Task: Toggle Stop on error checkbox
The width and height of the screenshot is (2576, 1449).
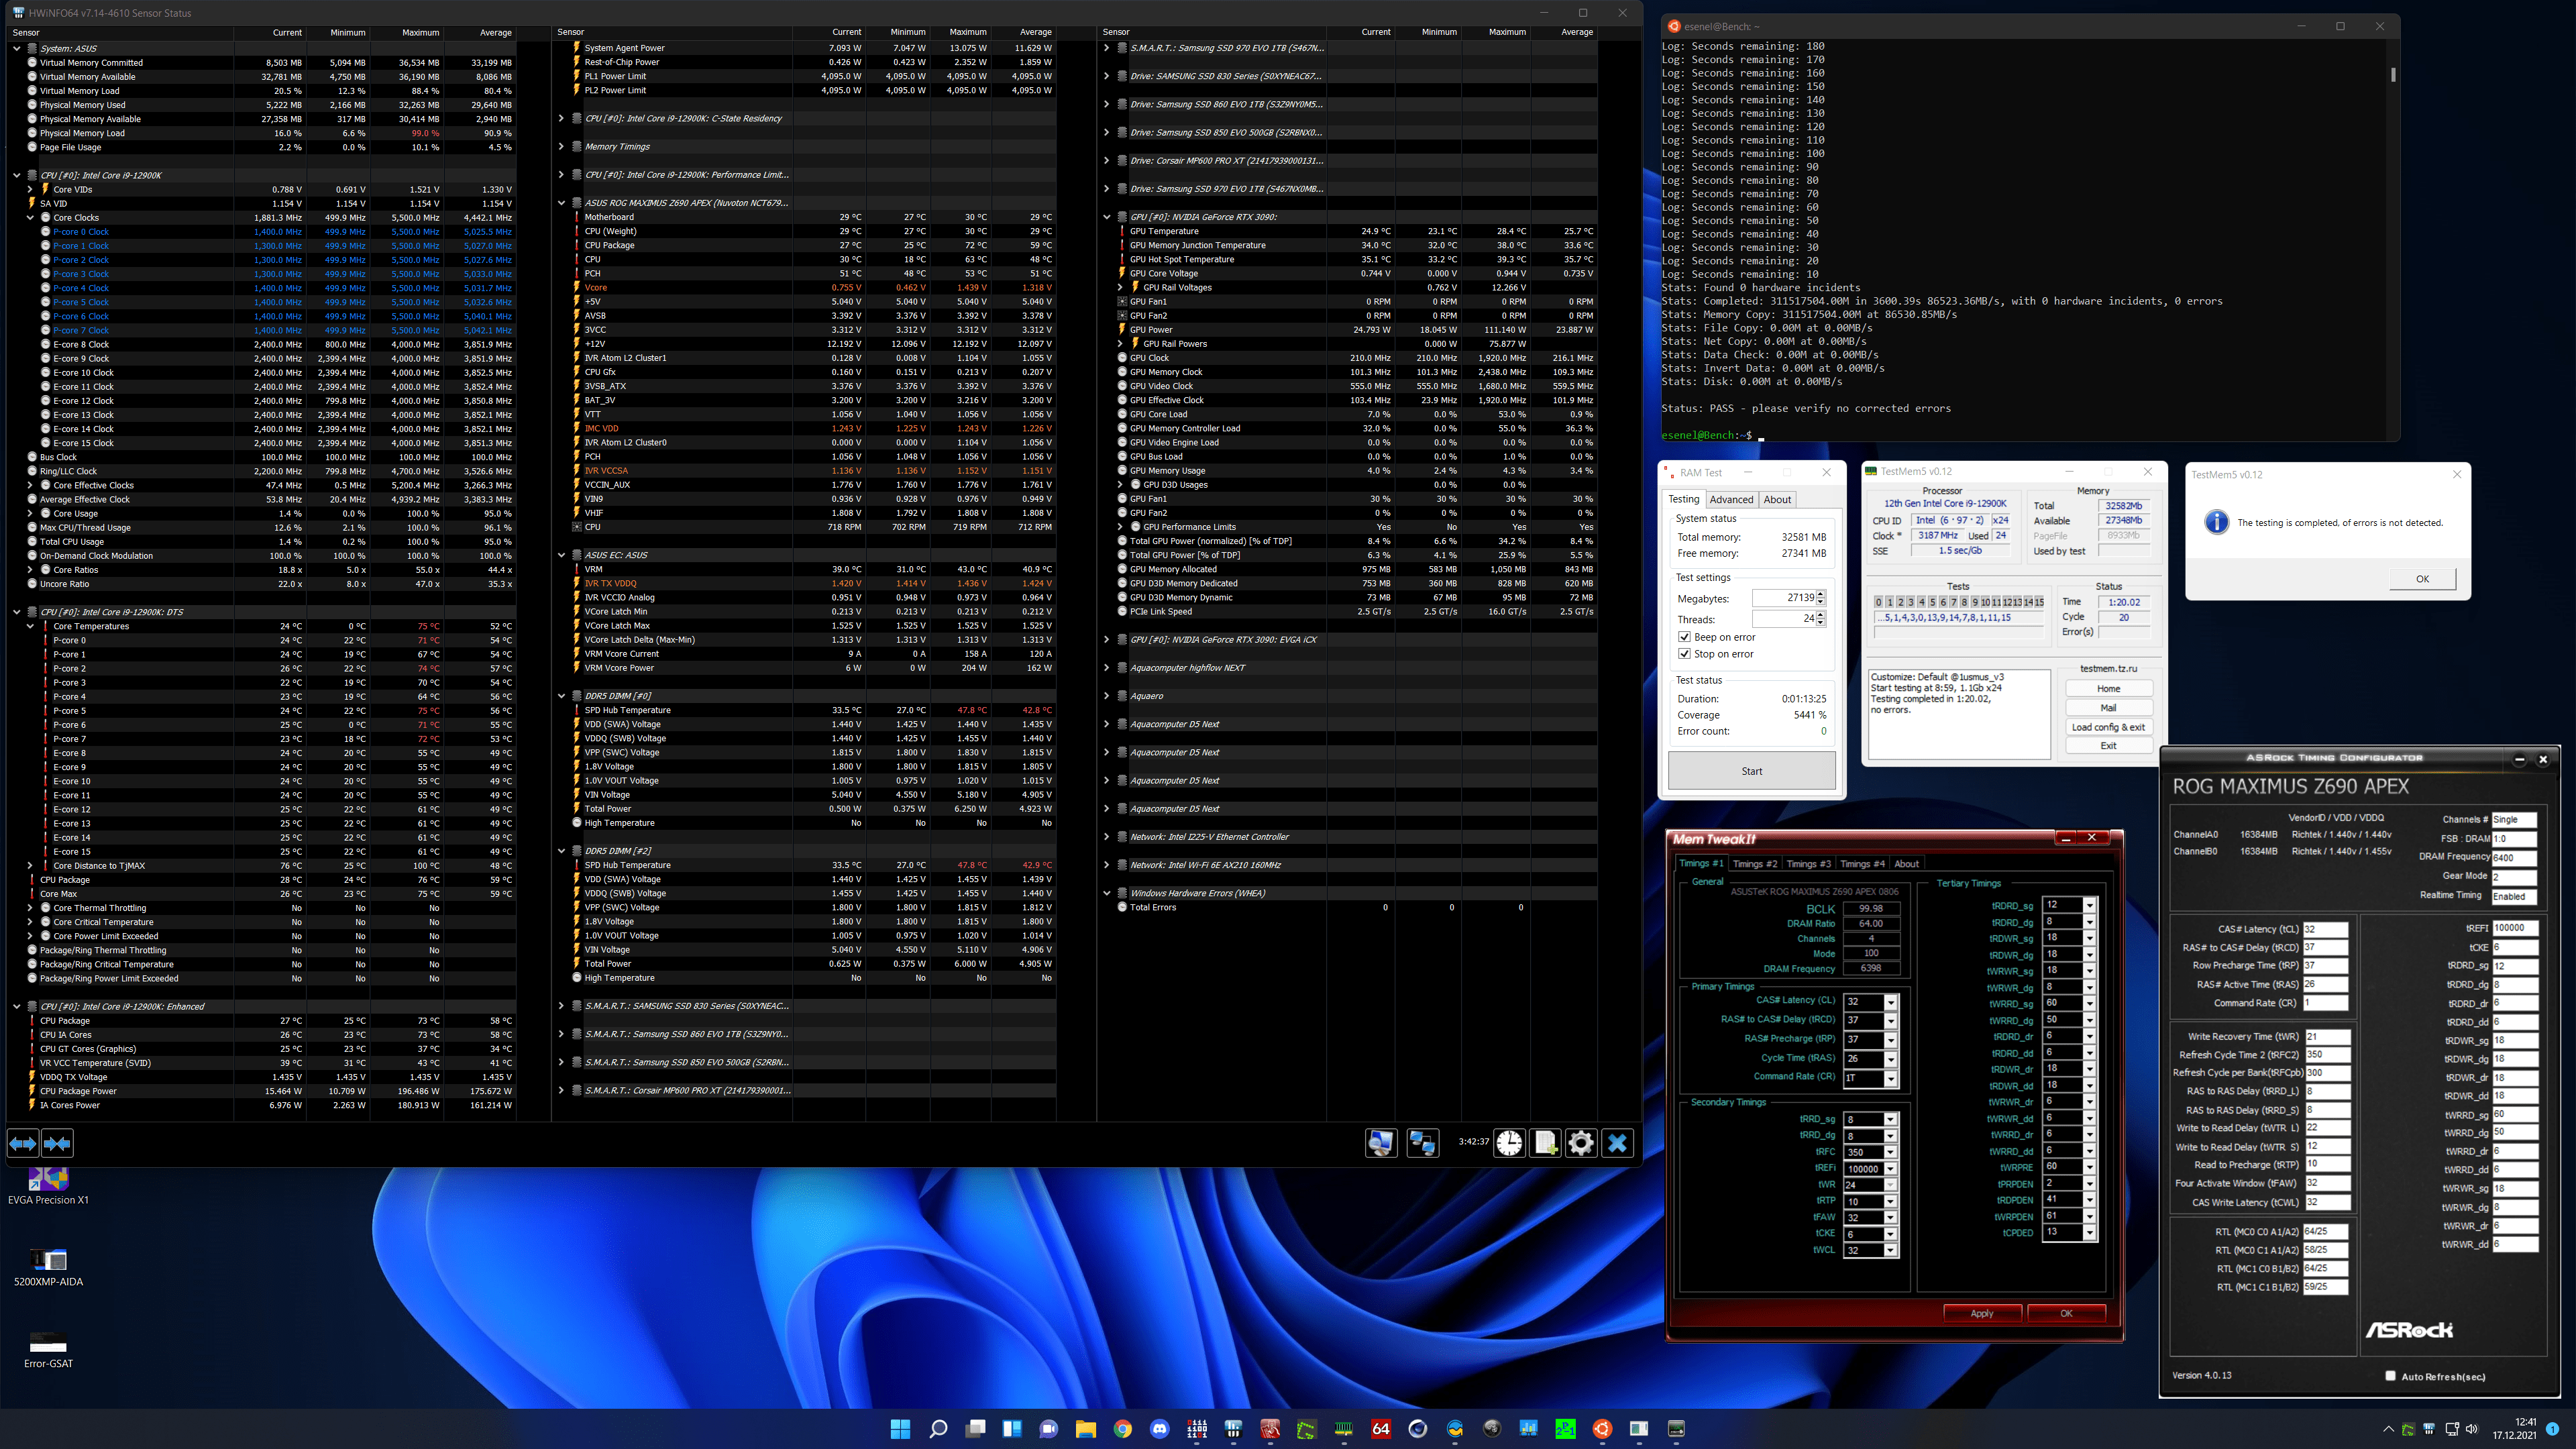Action: (1684, 654)
